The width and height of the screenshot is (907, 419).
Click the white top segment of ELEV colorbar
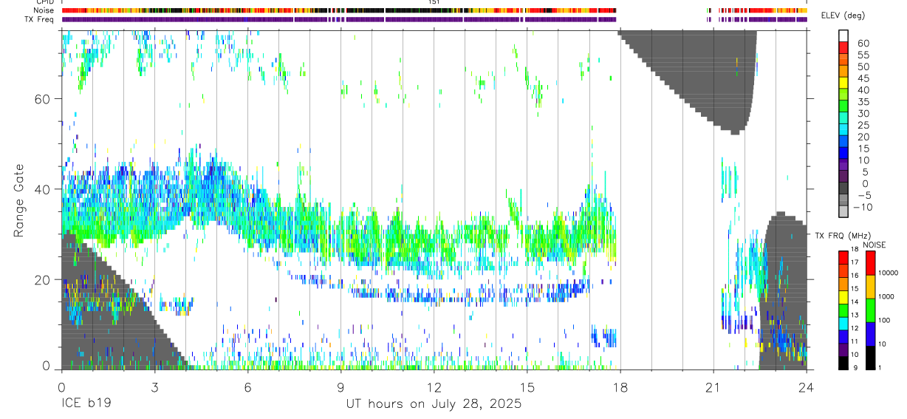[843, 35]
